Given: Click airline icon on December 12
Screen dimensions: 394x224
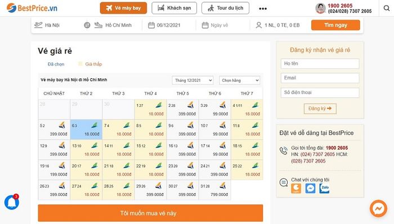Looking at the screenshot, I should tap(62, 145).
